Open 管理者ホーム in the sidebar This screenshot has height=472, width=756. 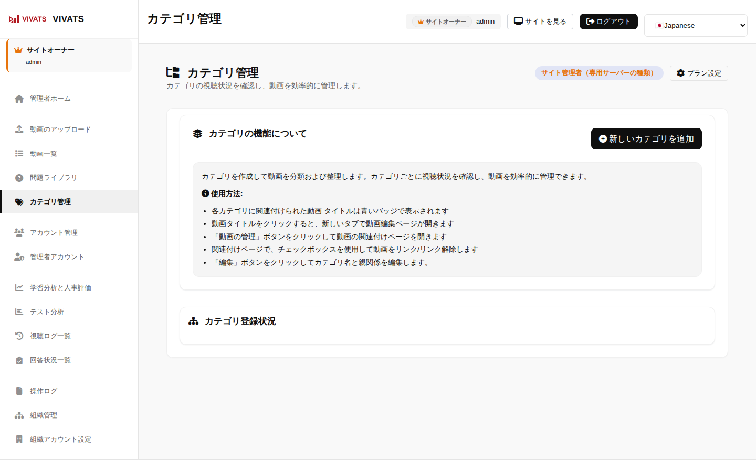pyautogui.click(x=69, y=99)
